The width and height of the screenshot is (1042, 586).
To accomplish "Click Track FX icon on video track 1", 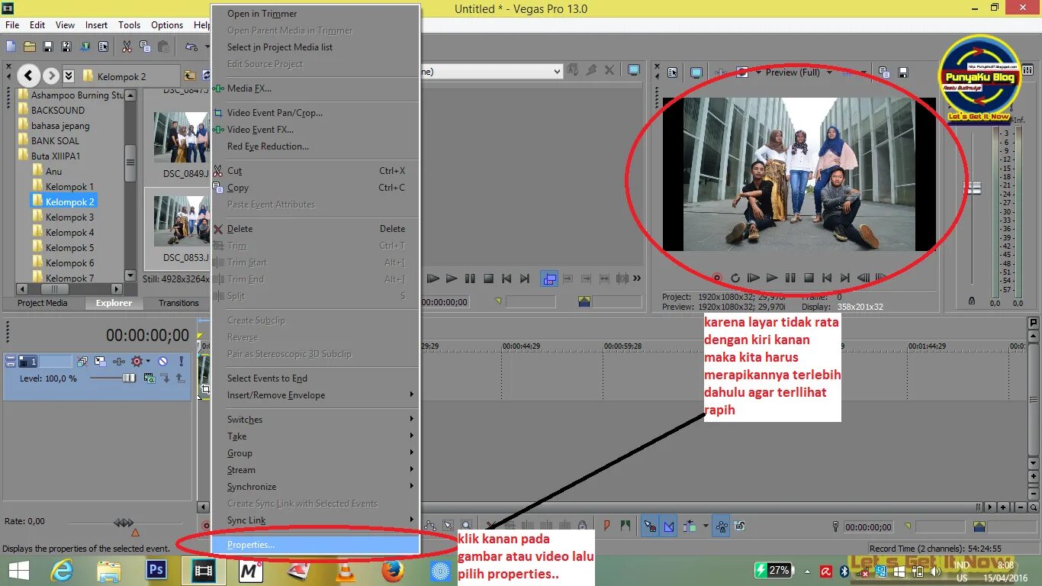I will [x=119, y=362].
